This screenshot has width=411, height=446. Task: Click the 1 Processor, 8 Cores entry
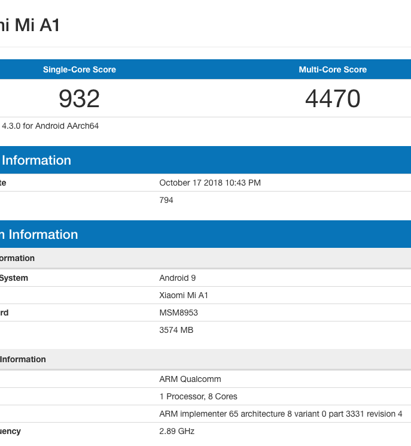(x=198, y=396)
